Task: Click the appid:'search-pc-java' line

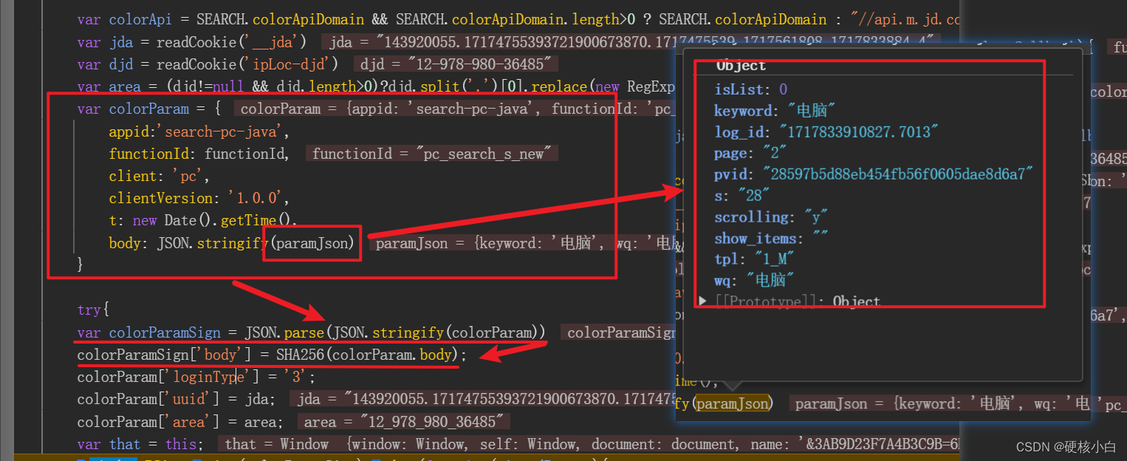Action: click(x=199, y=132)
